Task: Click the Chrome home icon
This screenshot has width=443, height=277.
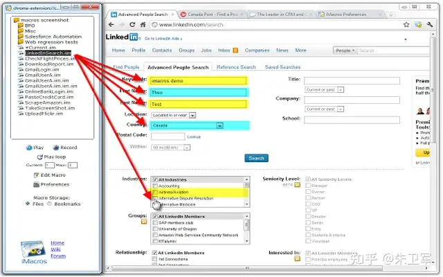Action: coord(143,25)
